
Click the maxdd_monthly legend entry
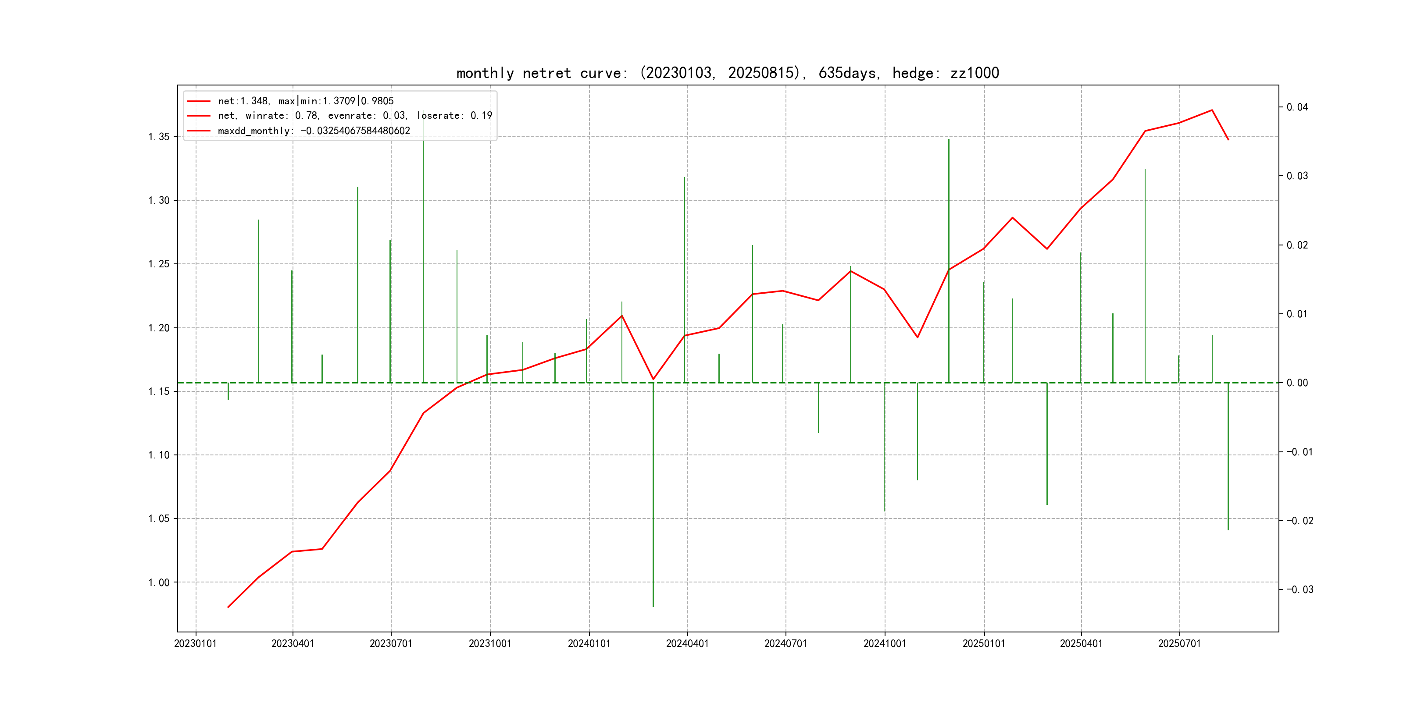[x=314, y=131]
